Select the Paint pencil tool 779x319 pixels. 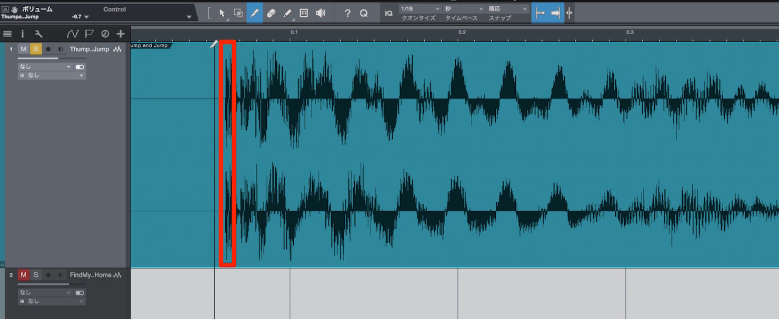pyautogui.click(x=287, y=13)
